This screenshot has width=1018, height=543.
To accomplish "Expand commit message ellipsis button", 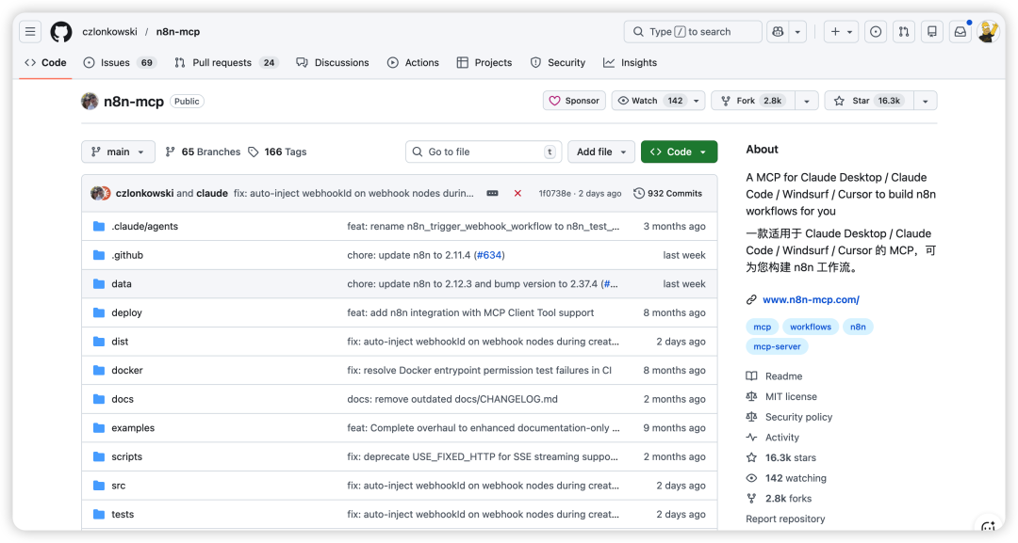I will tap(492, 193).
